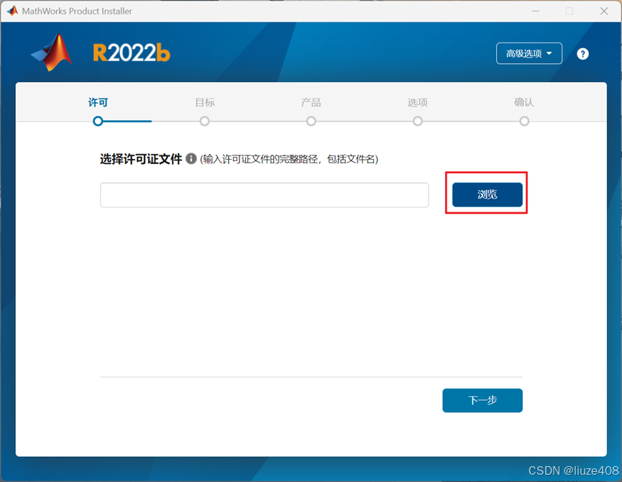Click the 选项 step circle
The width and height of the screenshot is (622, 482).
417,122
